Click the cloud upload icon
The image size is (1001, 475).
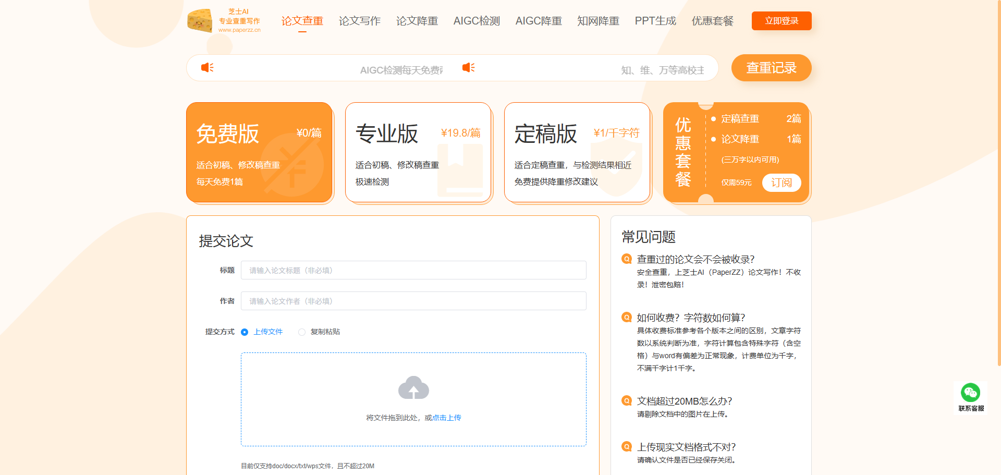413,387
